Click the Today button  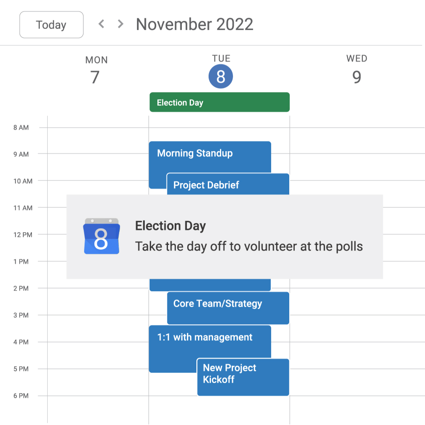pos(52,25)
